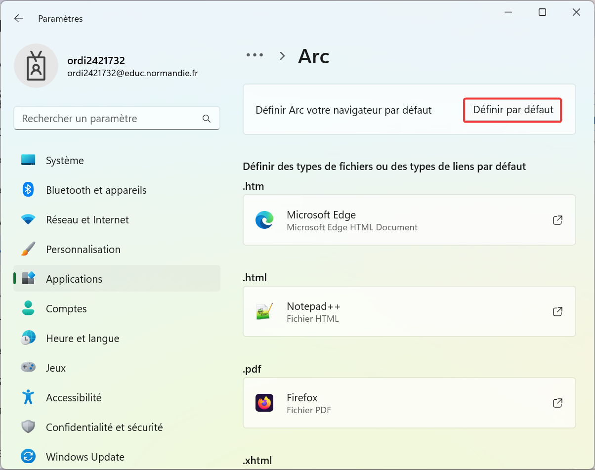Click the Paramètres window title
Image resolution: width=595 pixels, height=470 pixels.
(60, 19)
